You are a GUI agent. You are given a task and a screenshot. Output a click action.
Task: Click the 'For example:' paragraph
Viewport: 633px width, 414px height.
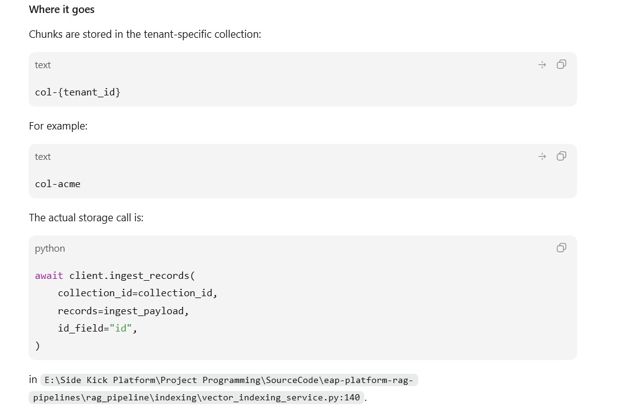[58, 126]
